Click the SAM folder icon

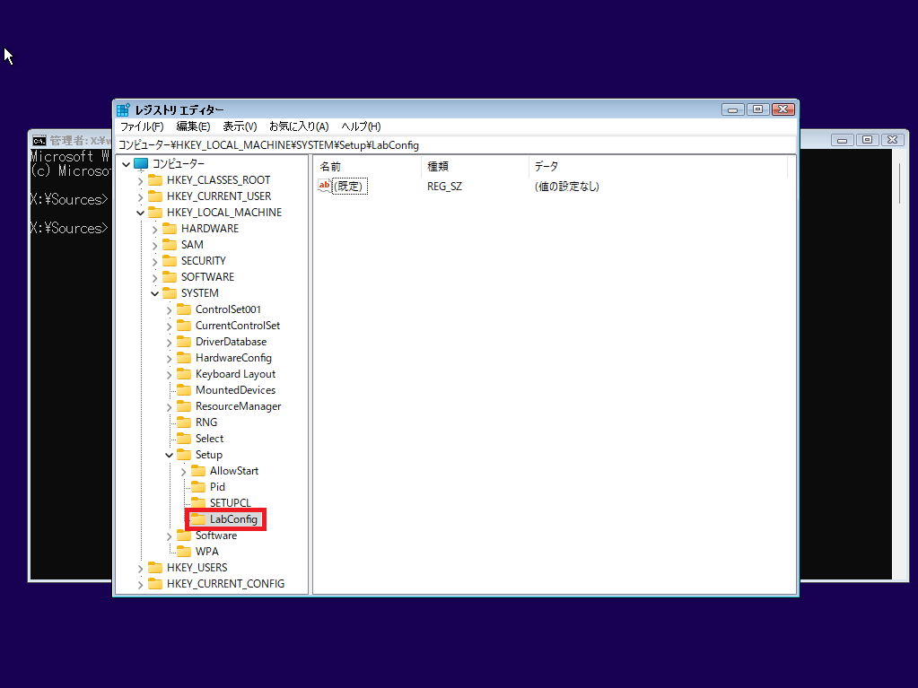click(170, 245)
